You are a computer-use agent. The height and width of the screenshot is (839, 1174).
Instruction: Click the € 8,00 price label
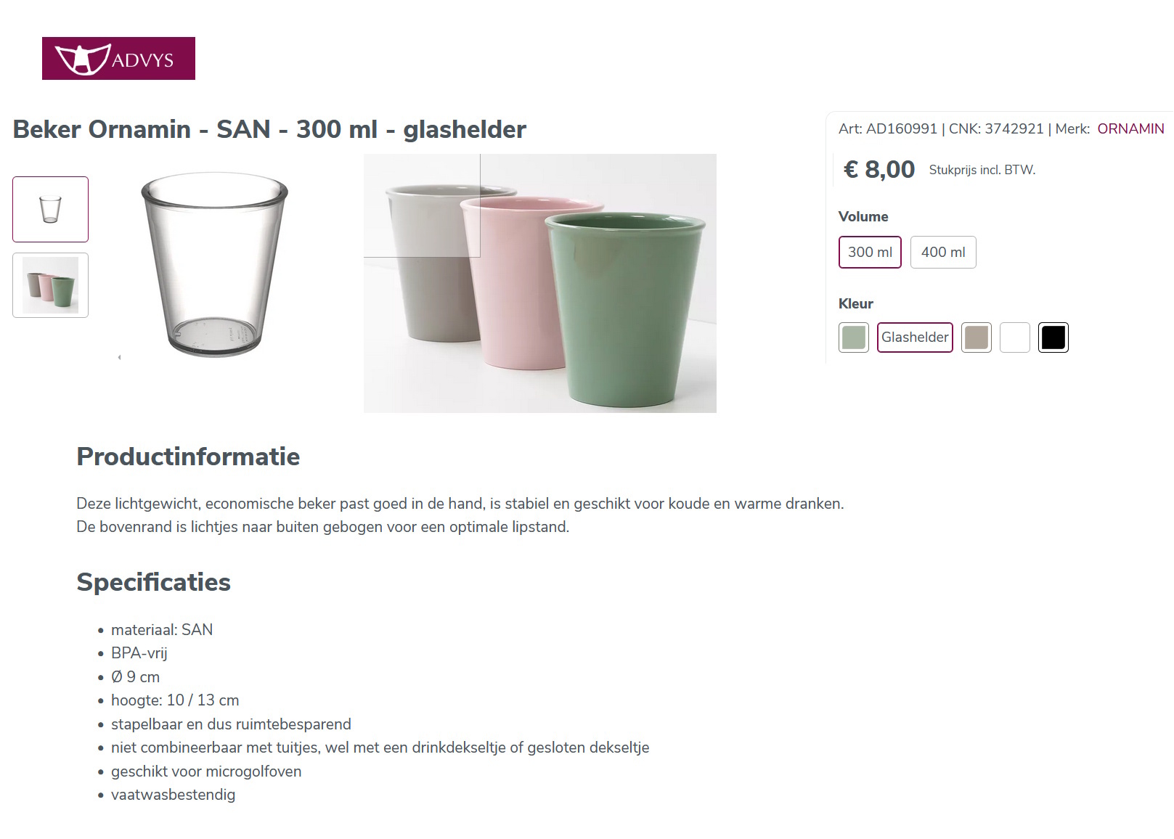coord(879,169)
